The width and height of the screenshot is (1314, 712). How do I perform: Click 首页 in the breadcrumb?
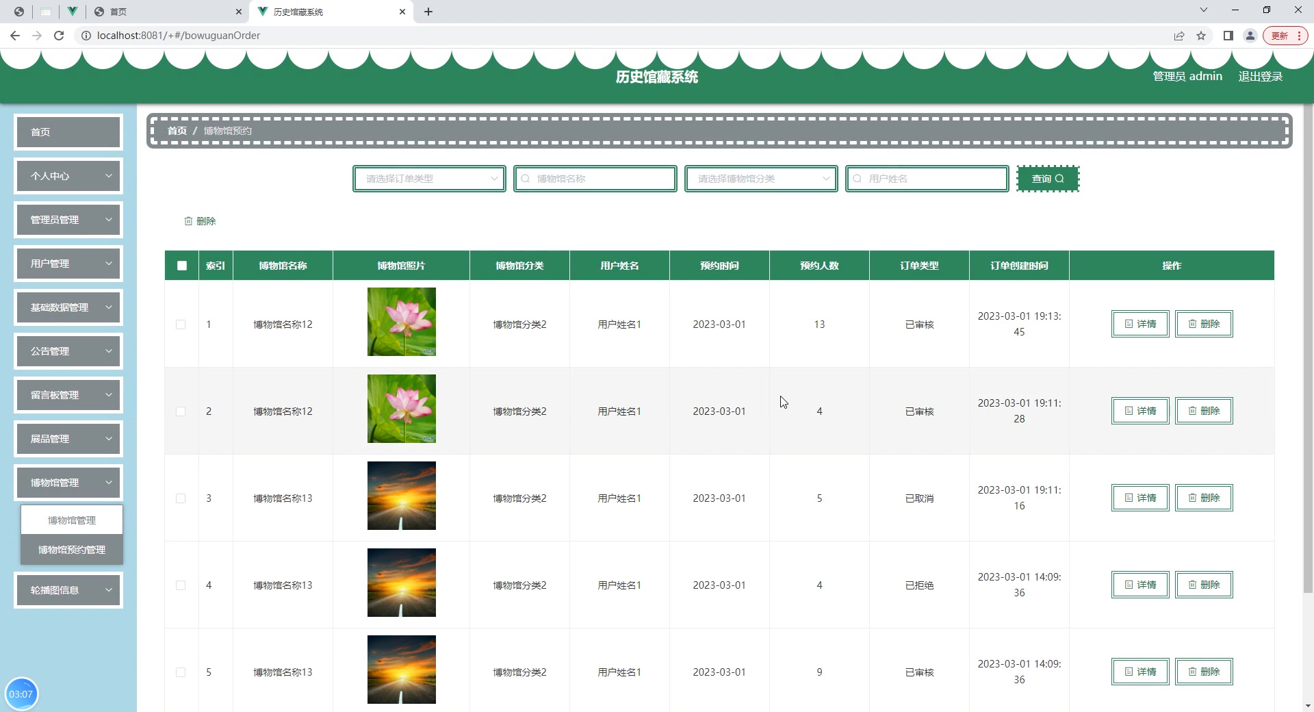tap(177, 131)
